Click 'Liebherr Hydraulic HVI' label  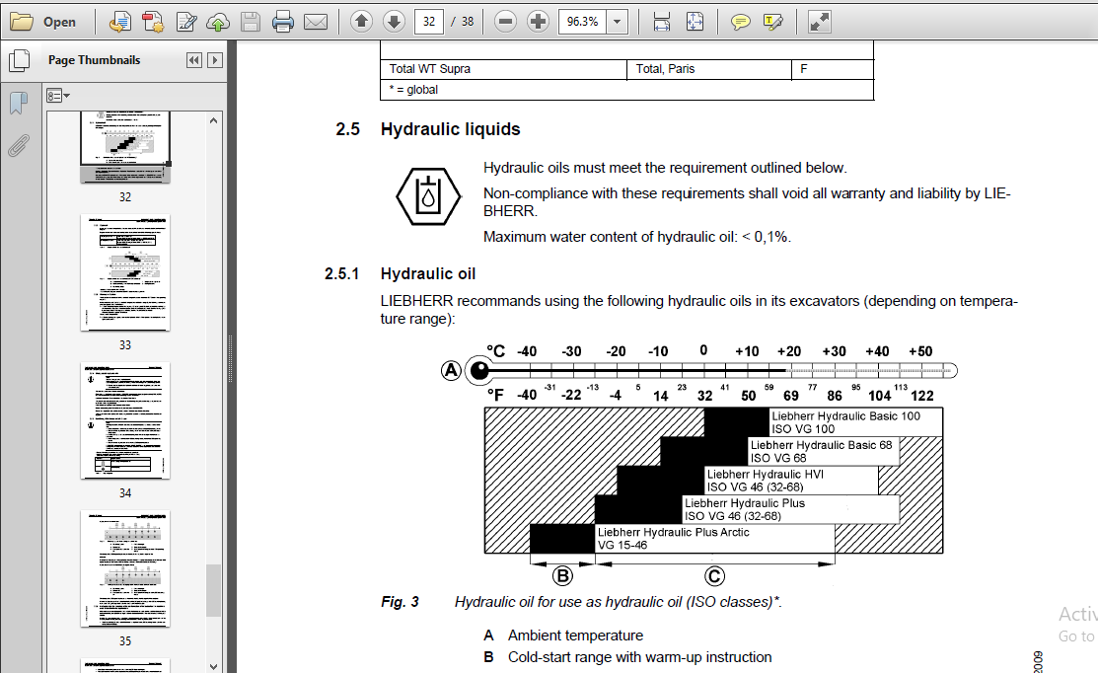pos(766,474)
